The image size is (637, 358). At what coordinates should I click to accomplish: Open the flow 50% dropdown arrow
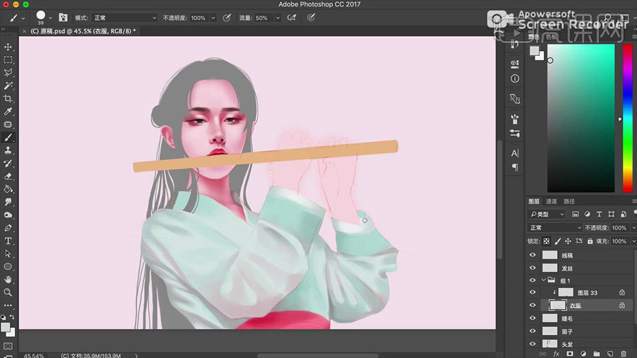pos(278,18)
